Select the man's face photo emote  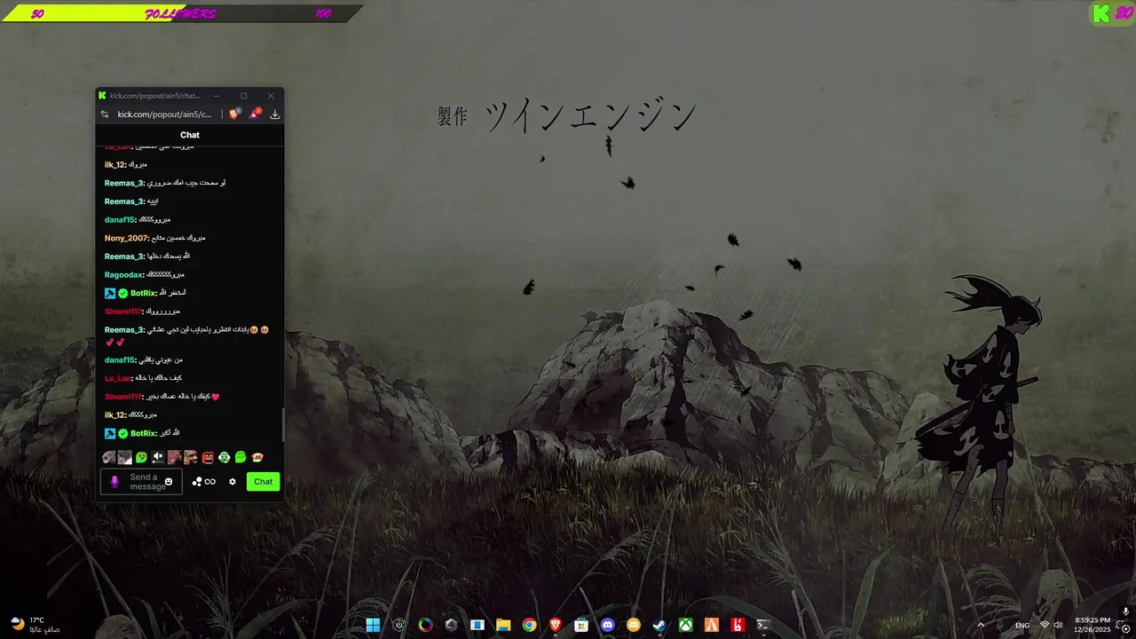coord(191,457)
